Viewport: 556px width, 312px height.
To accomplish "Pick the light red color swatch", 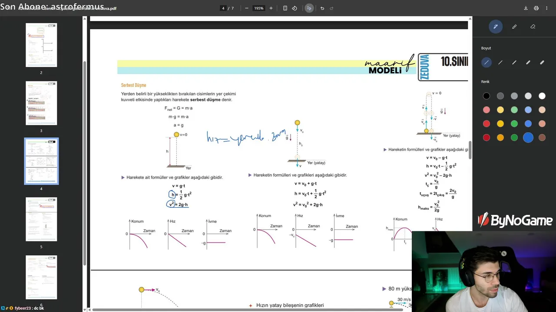I will pos(486,110).
